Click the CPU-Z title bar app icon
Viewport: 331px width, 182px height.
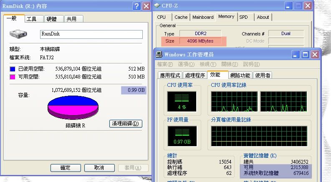coord(157,5)
